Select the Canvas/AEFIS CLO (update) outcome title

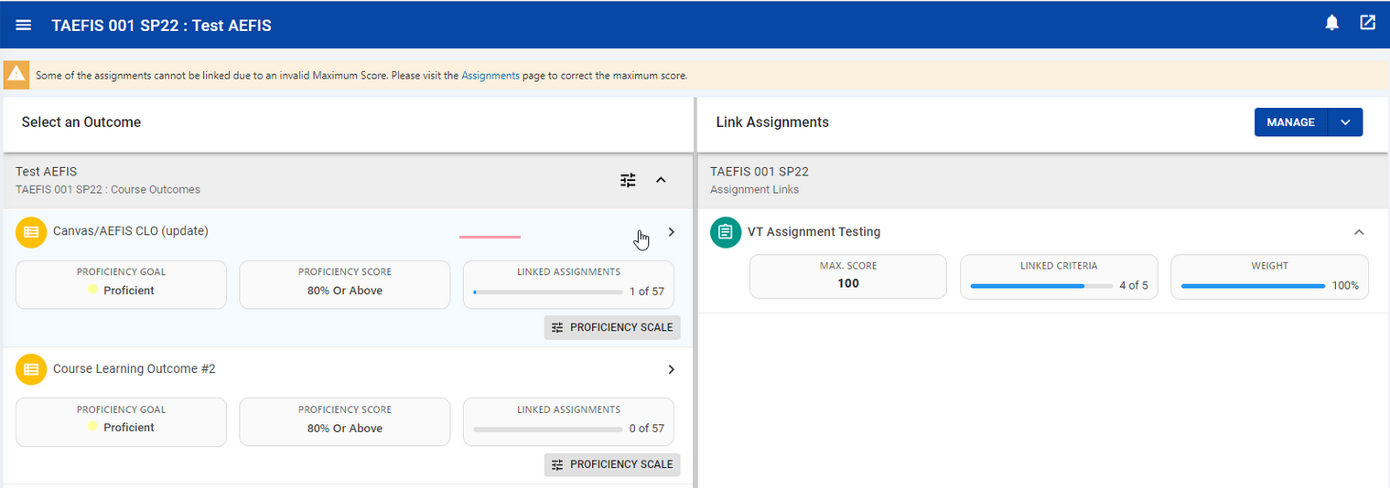click(x=131, y=231)
